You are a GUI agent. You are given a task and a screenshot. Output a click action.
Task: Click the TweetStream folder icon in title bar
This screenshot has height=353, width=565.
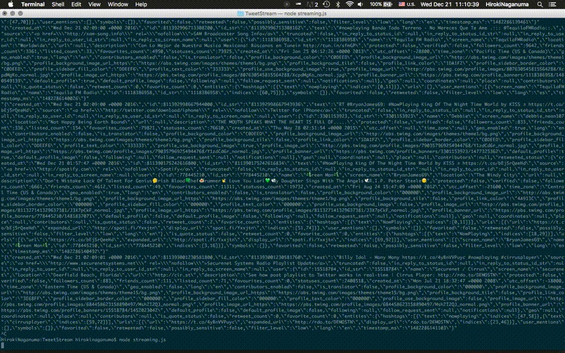(x=240, y=14)
